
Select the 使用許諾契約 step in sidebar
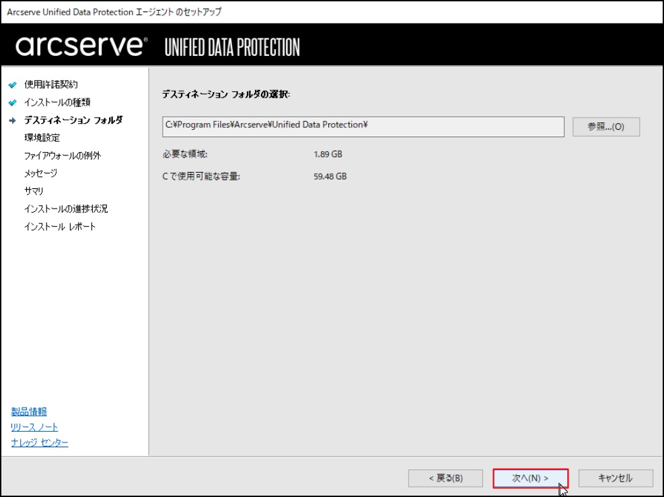[51, 85]
